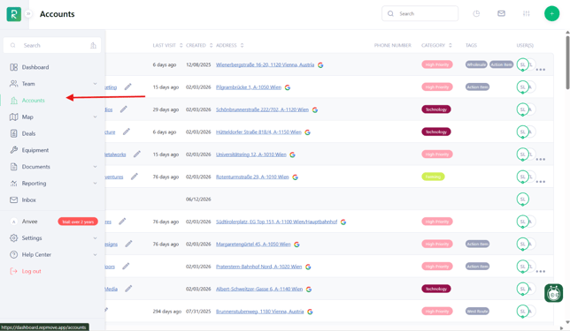The width and height of the screenshot is (570, 331).
Task: Click pencil edit icon on Südtirolerplatz row
Action: (122, 222)
